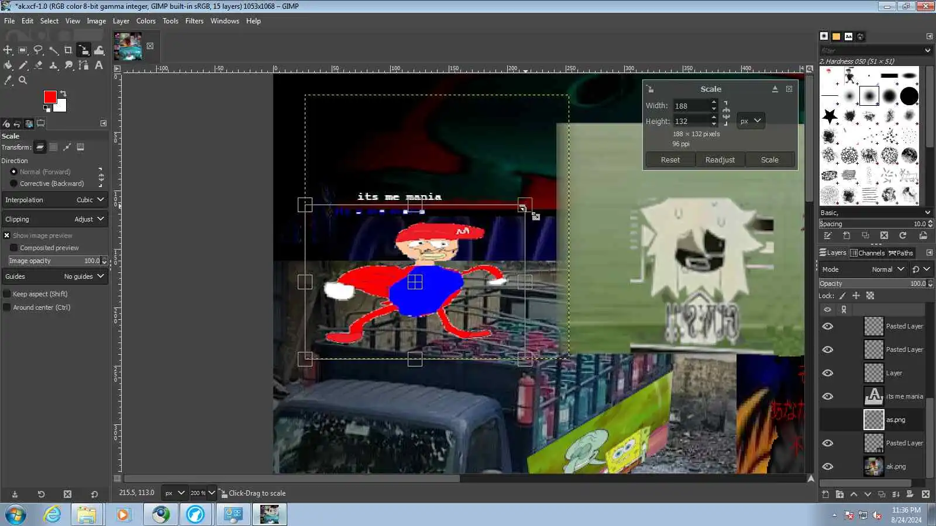Screen dimensions: 936x526
Task: Open Internet Explorer from the taskbar
Action: pos(52,514)
